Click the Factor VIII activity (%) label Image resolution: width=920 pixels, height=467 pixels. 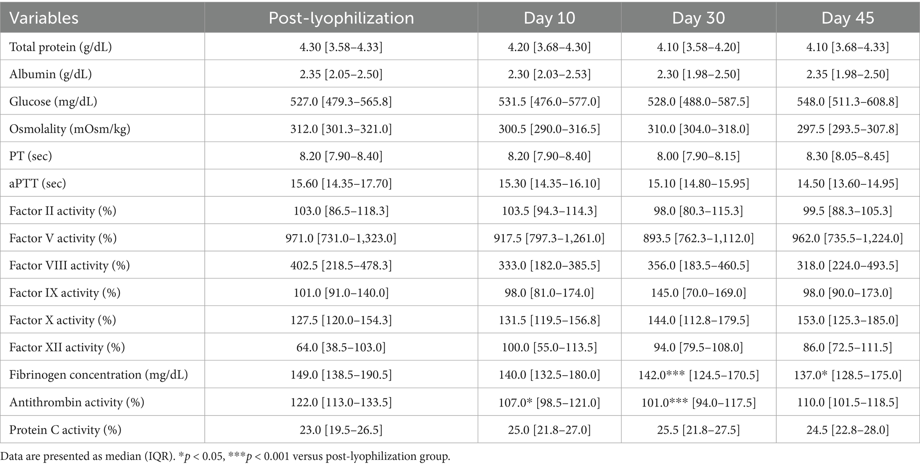pyautogui.click(x=69, y=265)
